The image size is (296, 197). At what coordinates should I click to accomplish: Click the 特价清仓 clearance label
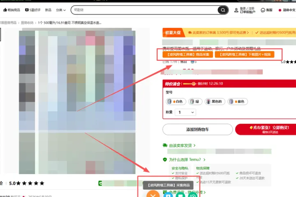[x=173, y=84]
